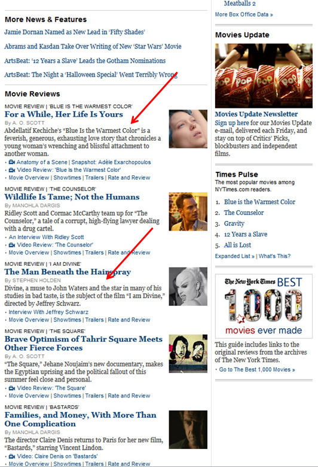Open the 'I Am Divine' black-and-white thumbnail
318x467 pixels.
click(x=188, y=287)
